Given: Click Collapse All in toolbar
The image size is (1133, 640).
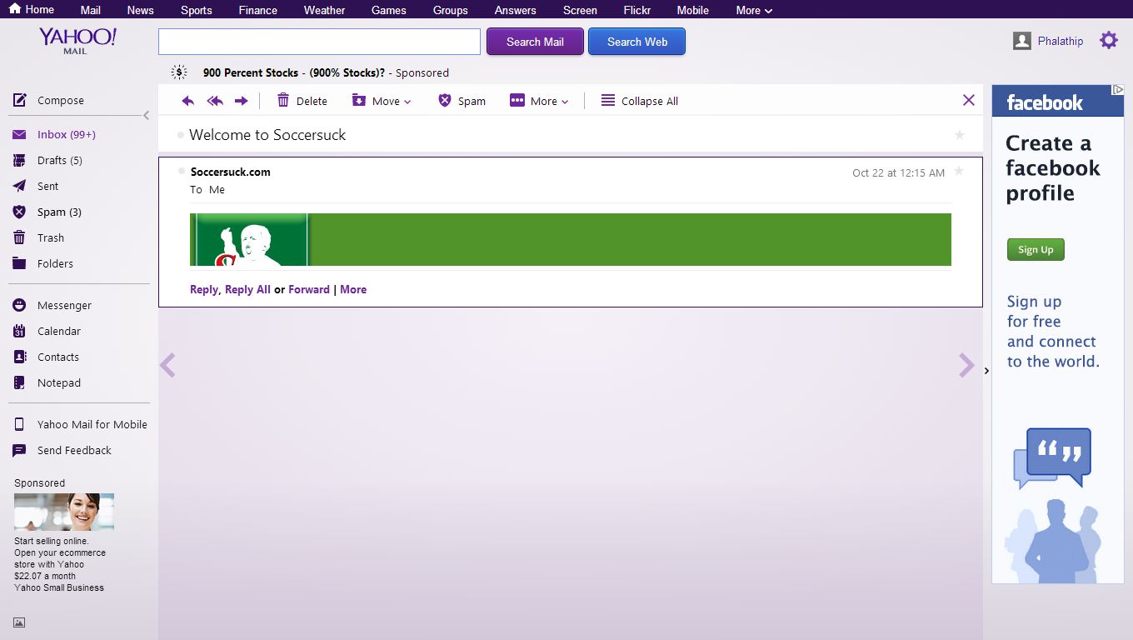Looking at the screenshot, I should click(639, 101).
